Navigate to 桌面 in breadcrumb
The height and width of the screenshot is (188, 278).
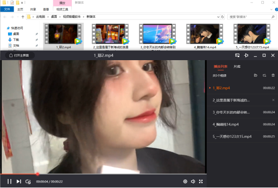coord(54,17)
